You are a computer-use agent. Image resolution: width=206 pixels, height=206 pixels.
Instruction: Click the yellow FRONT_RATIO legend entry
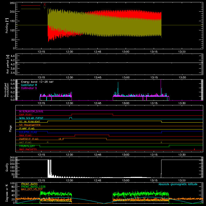pyautogui.click(x=29, y=184)
